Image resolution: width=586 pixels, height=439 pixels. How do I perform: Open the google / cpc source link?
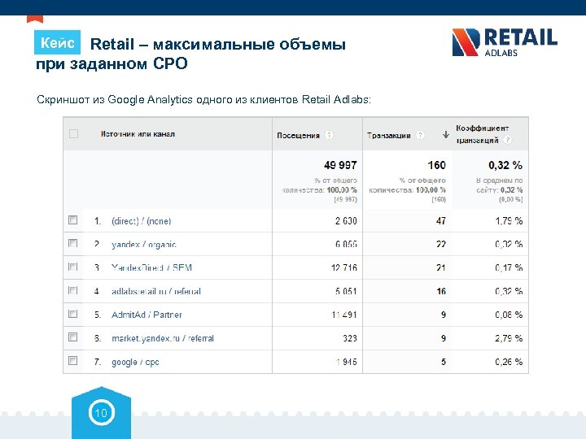point(135,362)
